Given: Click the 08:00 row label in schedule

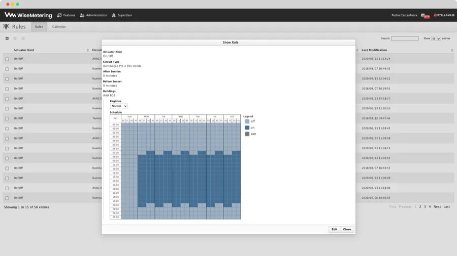Looking at the screenshot, I should (116, 157).
